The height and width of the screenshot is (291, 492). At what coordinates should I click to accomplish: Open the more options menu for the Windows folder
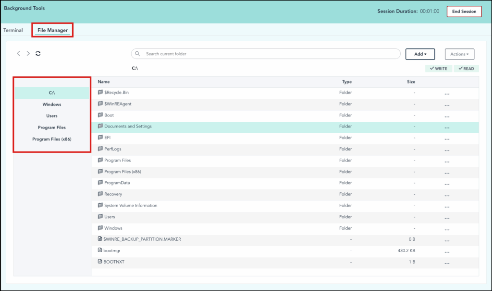click(x=447, y=228)
